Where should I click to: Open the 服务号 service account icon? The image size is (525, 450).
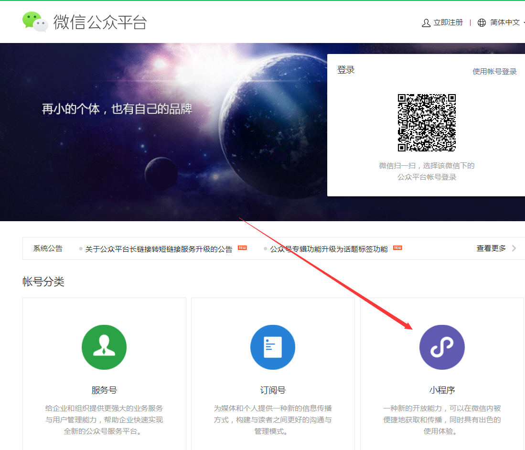(104, 347)
